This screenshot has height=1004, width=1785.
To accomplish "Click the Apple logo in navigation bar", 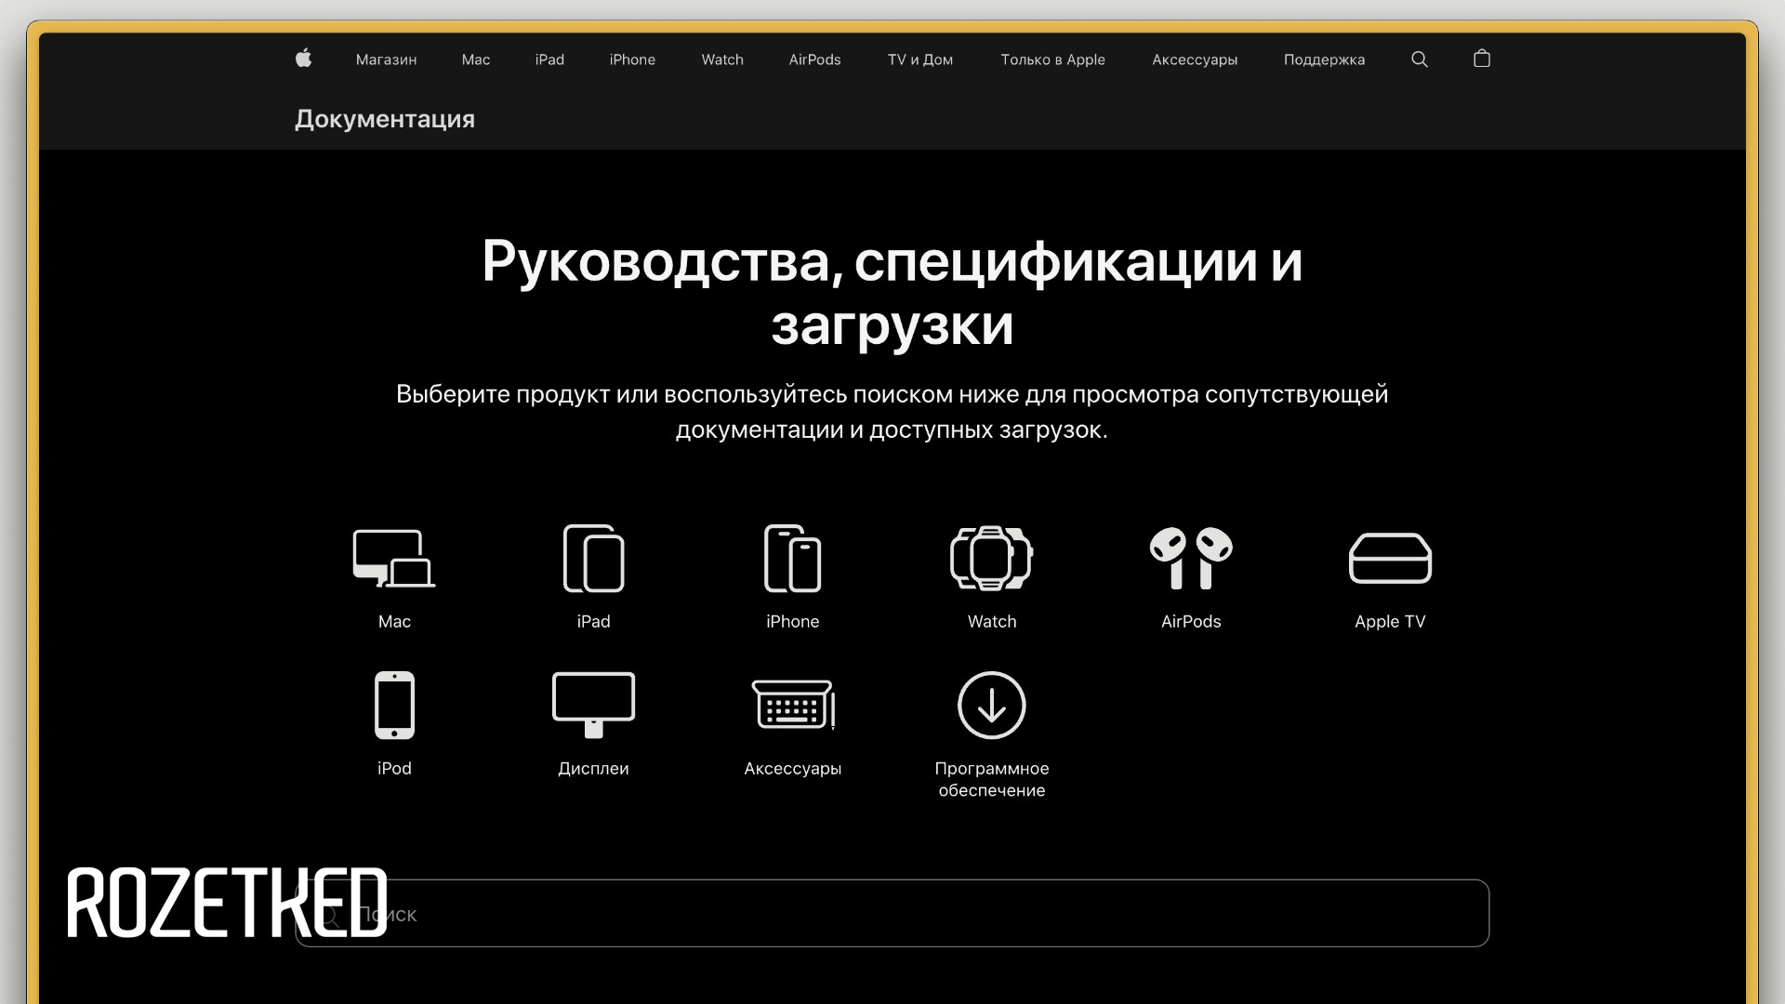I will click(x=303, y=59).
